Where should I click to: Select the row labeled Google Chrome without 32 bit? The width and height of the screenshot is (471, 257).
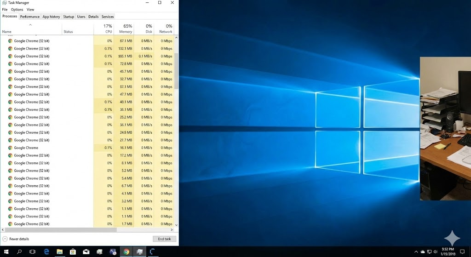pos(87,148)
